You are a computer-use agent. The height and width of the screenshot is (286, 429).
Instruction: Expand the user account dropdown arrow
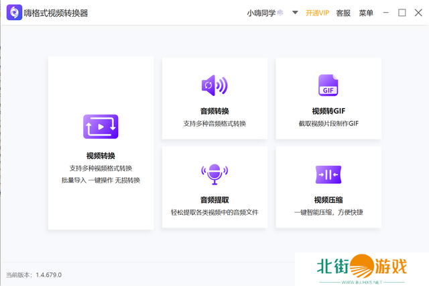pos(295,13)
